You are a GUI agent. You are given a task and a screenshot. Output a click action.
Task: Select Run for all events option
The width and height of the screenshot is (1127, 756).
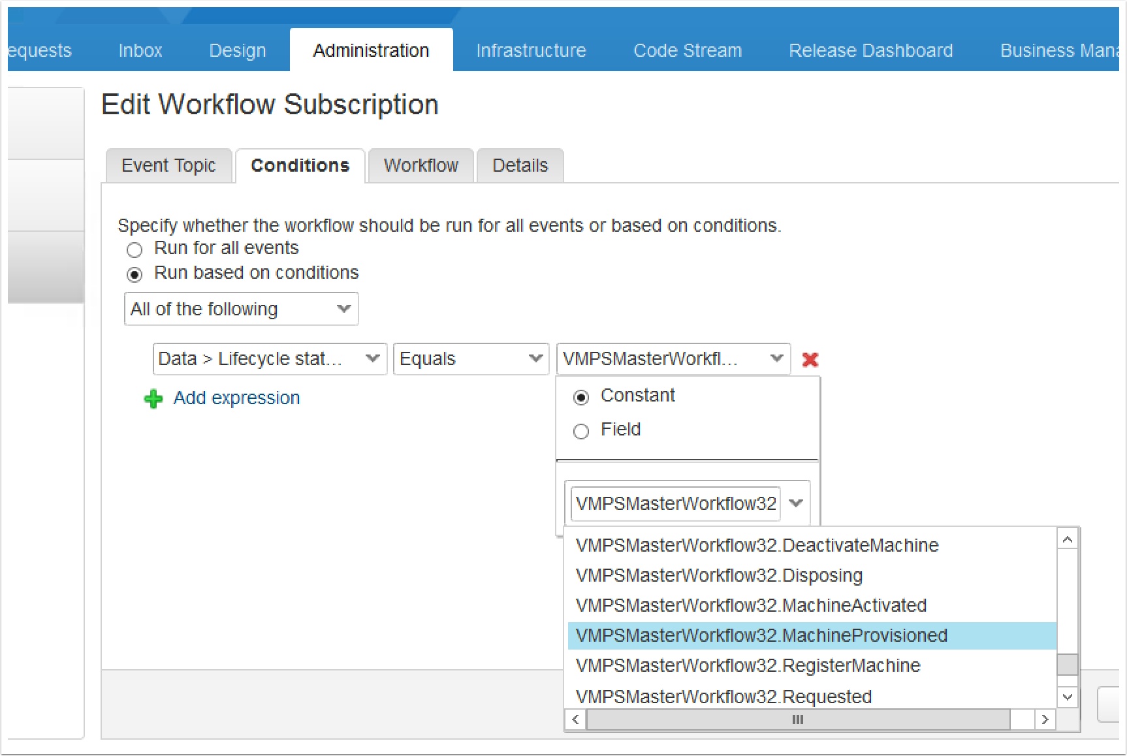pyautogui.click(x=135, y=249)
